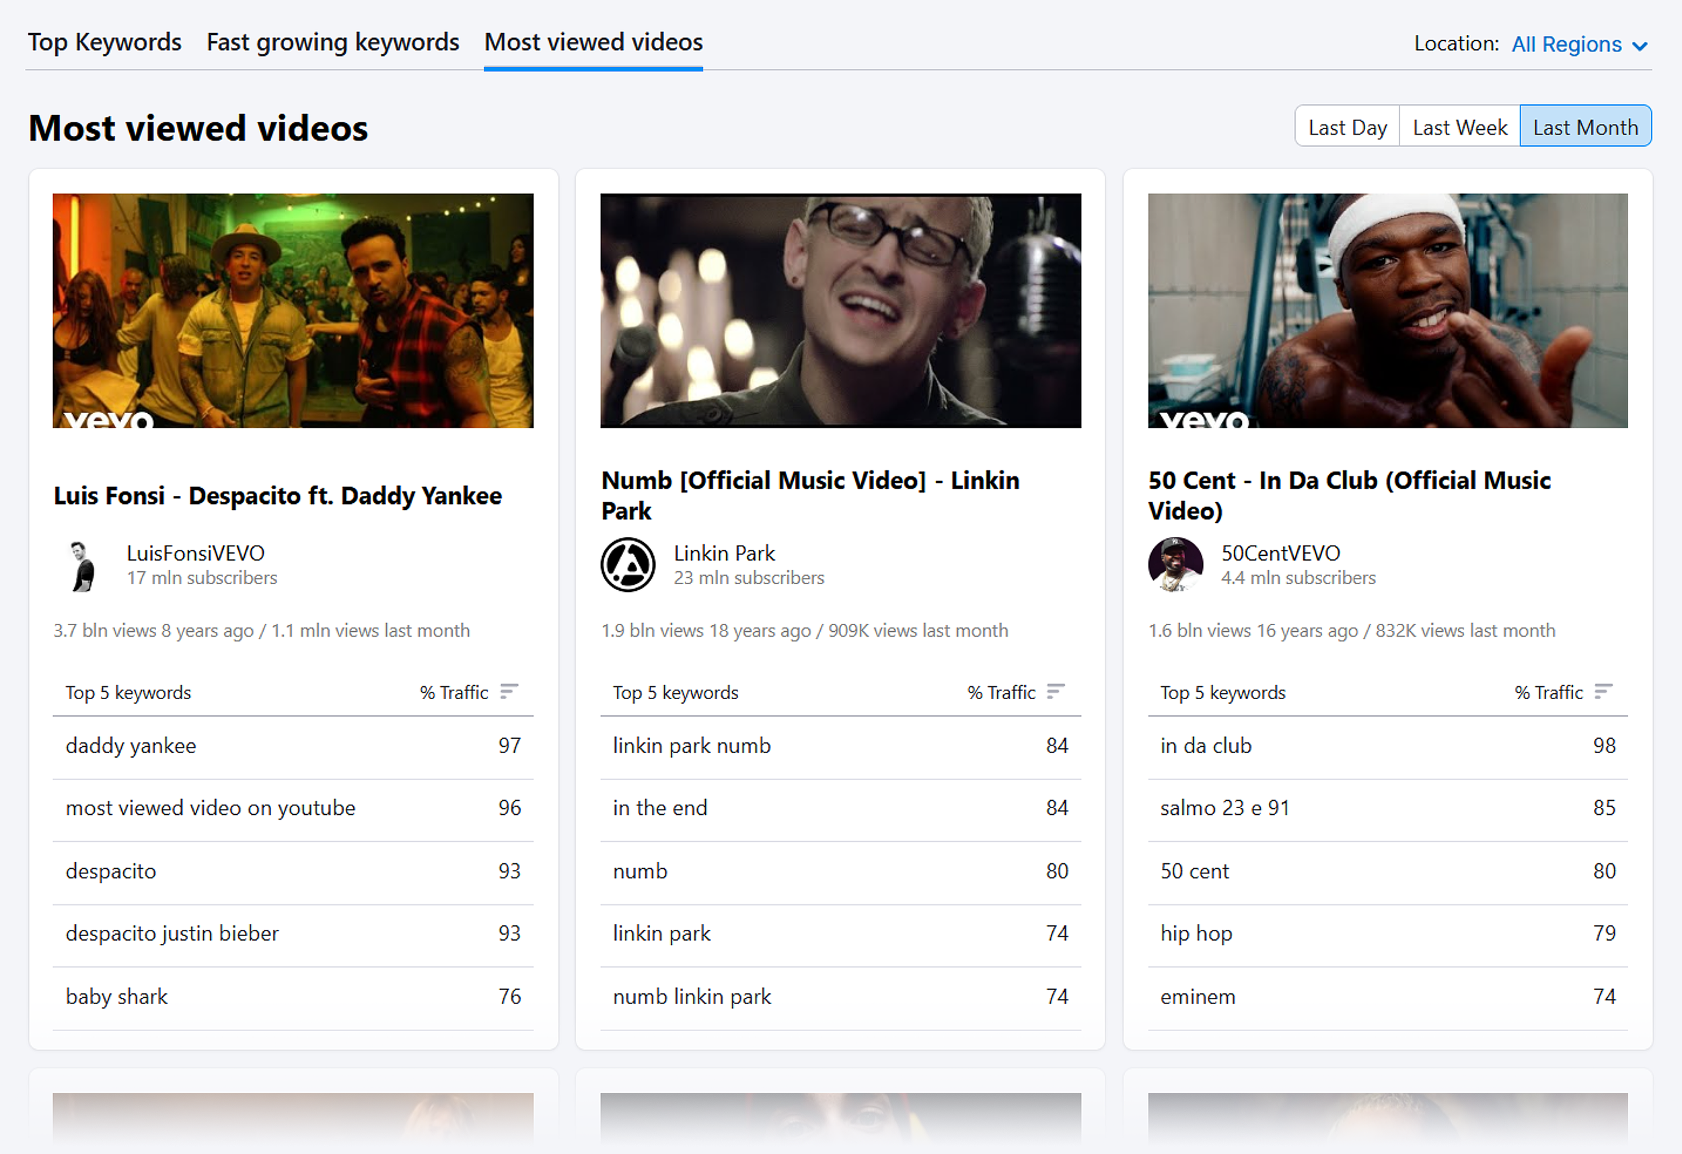Sort Despacito keywords by % Traffic icon
The width and height of the screenshot is (1682, 1154).
tap(509, 691)
